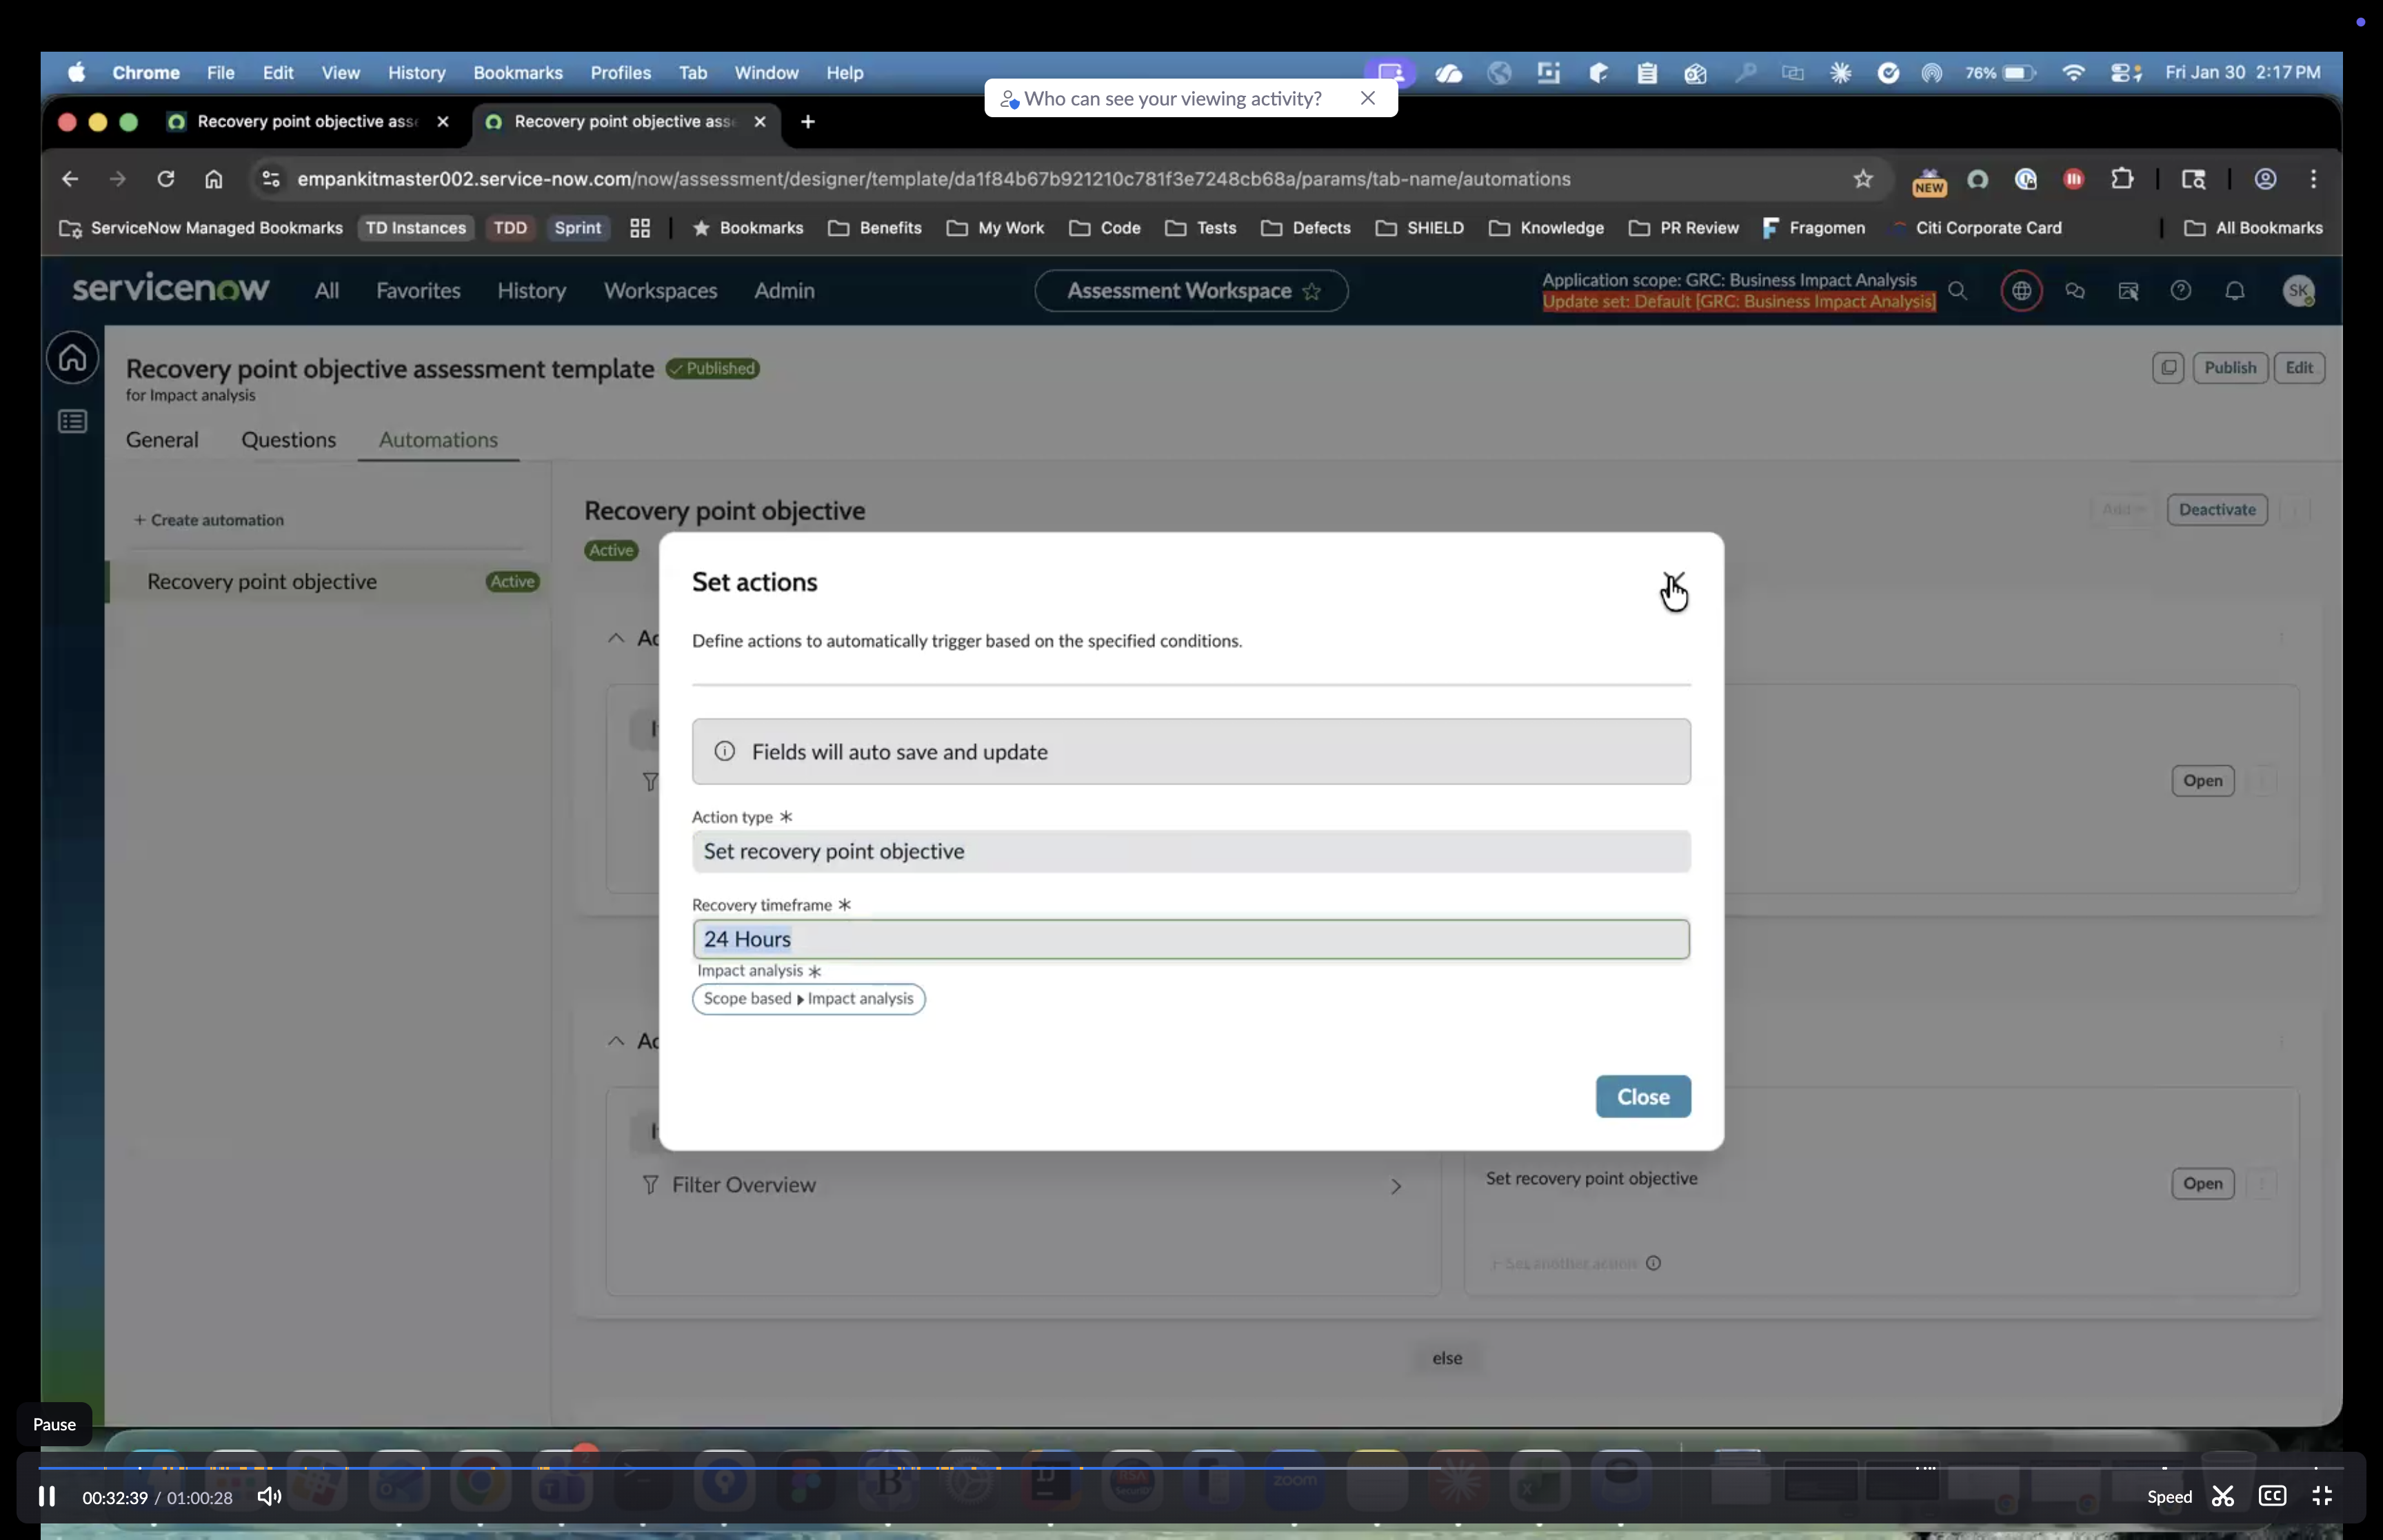Open ServiceNow All menu

[x=326, y=290]
